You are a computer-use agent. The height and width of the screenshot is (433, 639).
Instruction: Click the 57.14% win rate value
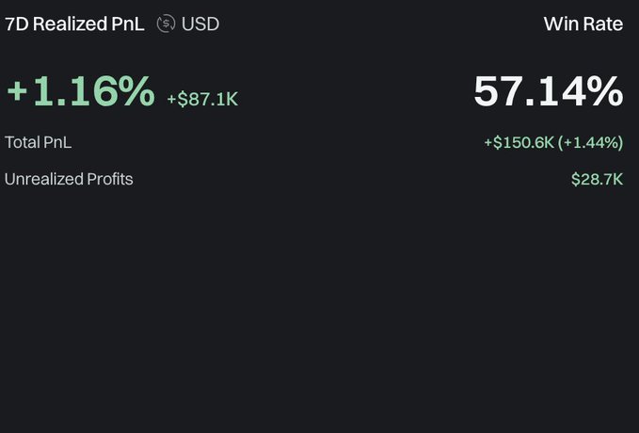(548, 92)
